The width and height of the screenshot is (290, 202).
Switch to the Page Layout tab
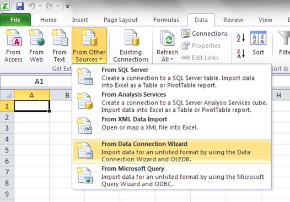point(121,20)
